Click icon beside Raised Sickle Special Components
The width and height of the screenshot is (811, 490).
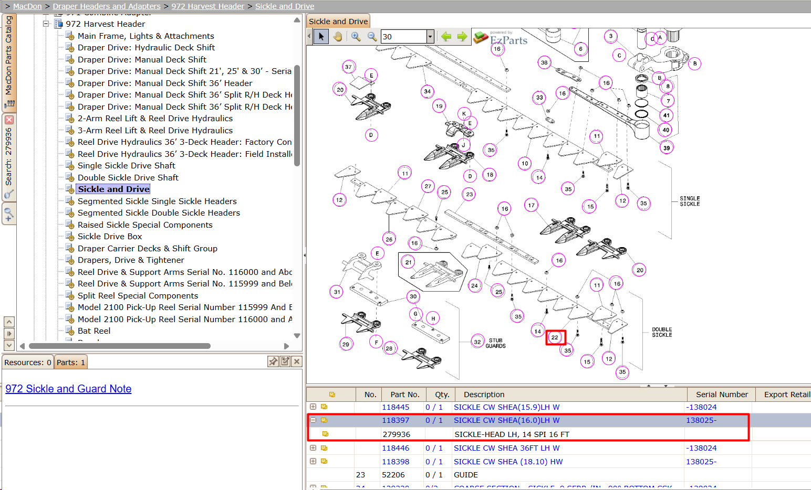point(70,225)
